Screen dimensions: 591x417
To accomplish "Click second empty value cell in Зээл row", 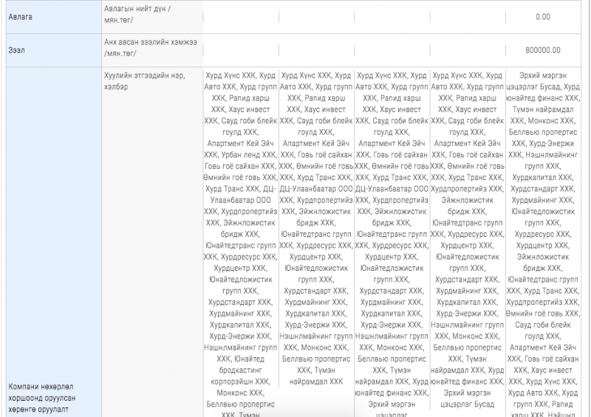I will pyautogui.click(x=316, y=50).
